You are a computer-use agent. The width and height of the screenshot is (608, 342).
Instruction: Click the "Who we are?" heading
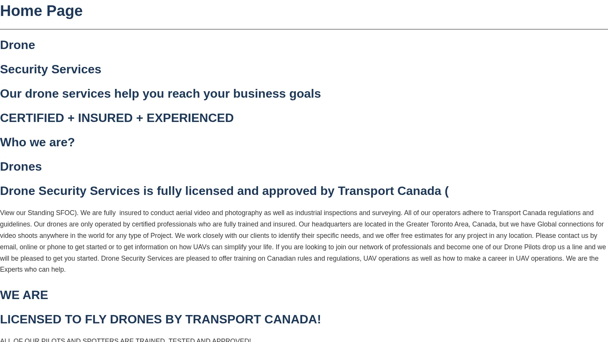coord(37,142)
